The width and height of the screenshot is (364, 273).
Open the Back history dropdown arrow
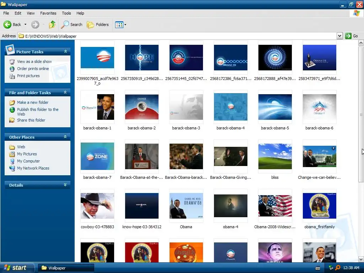[25, 25]
